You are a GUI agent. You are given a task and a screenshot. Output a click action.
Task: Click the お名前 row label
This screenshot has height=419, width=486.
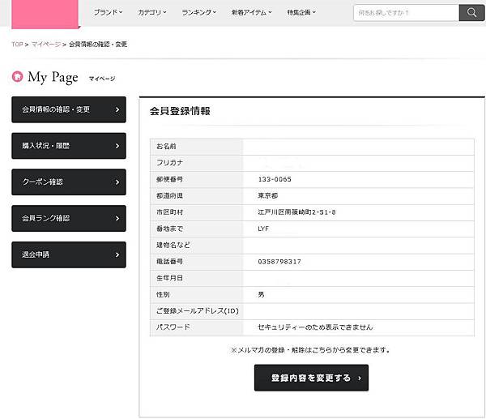coord(166,147)
